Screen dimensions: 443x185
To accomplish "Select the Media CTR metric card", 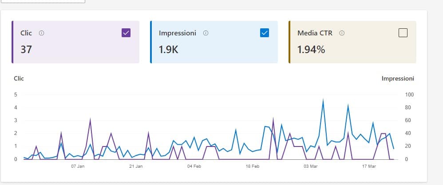I will (x=352, y=42).
